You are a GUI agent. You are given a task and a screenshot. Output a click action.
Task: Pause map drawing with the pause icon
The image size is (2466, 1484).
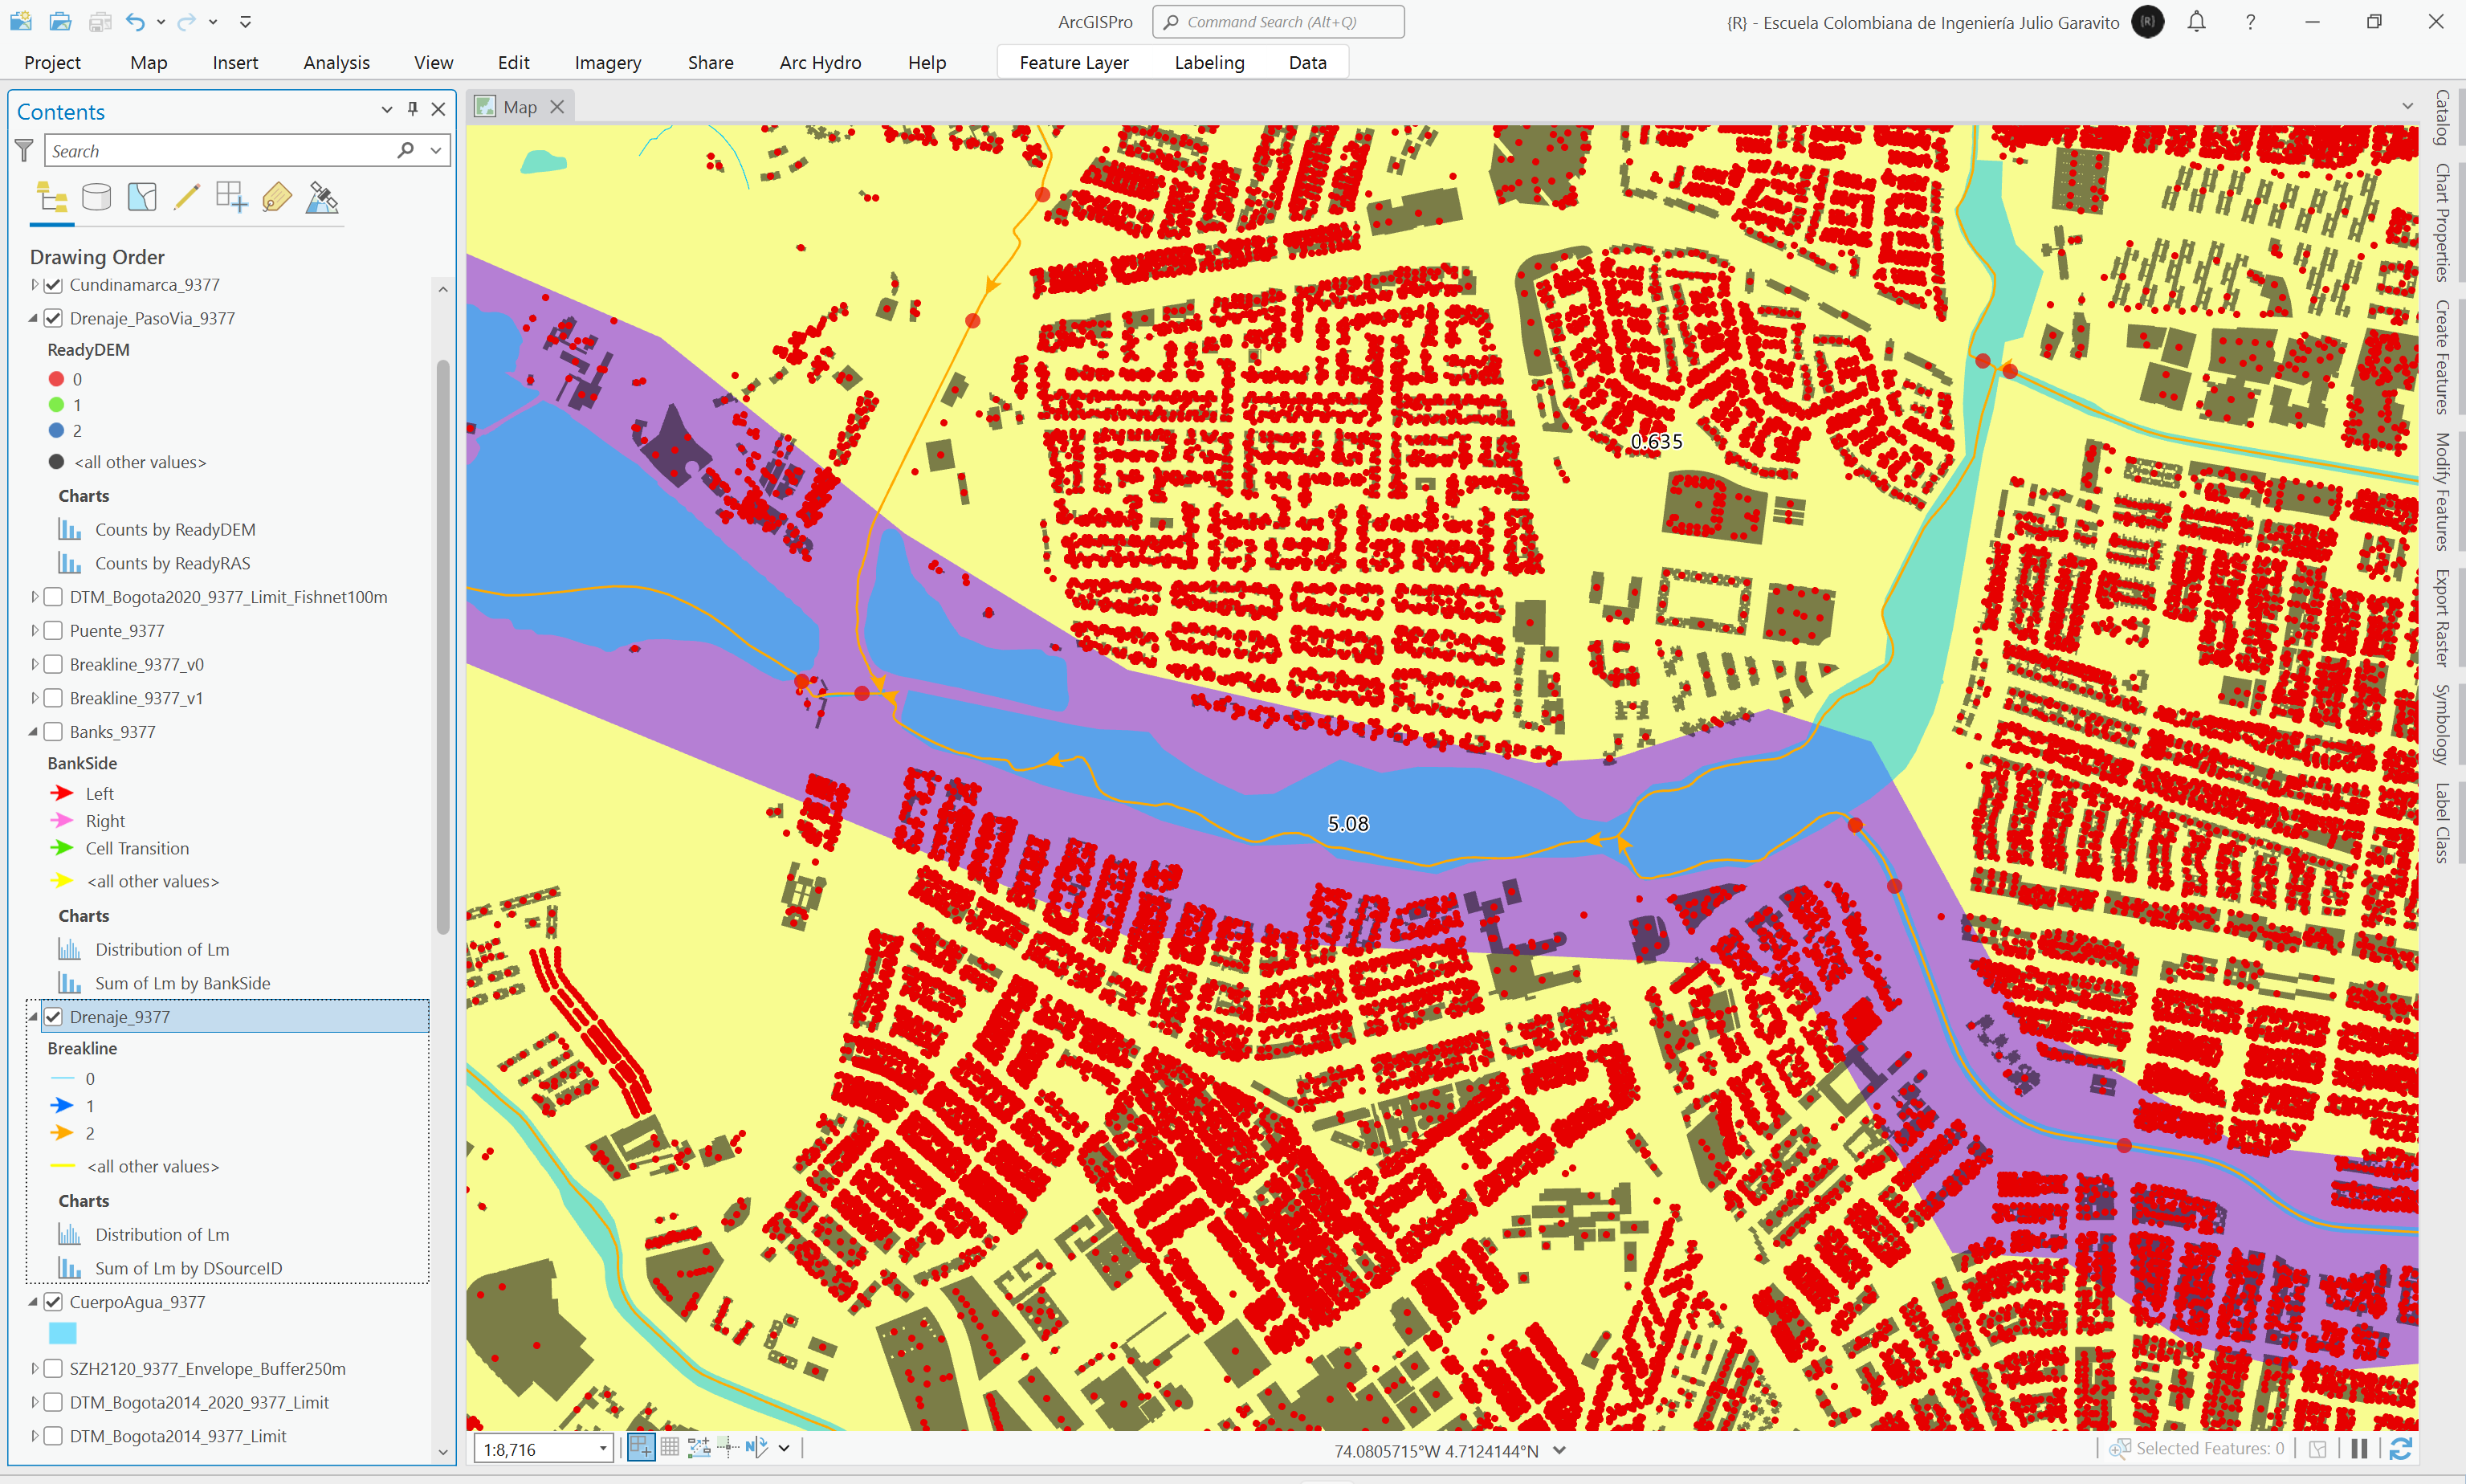coord(2359,1448)
